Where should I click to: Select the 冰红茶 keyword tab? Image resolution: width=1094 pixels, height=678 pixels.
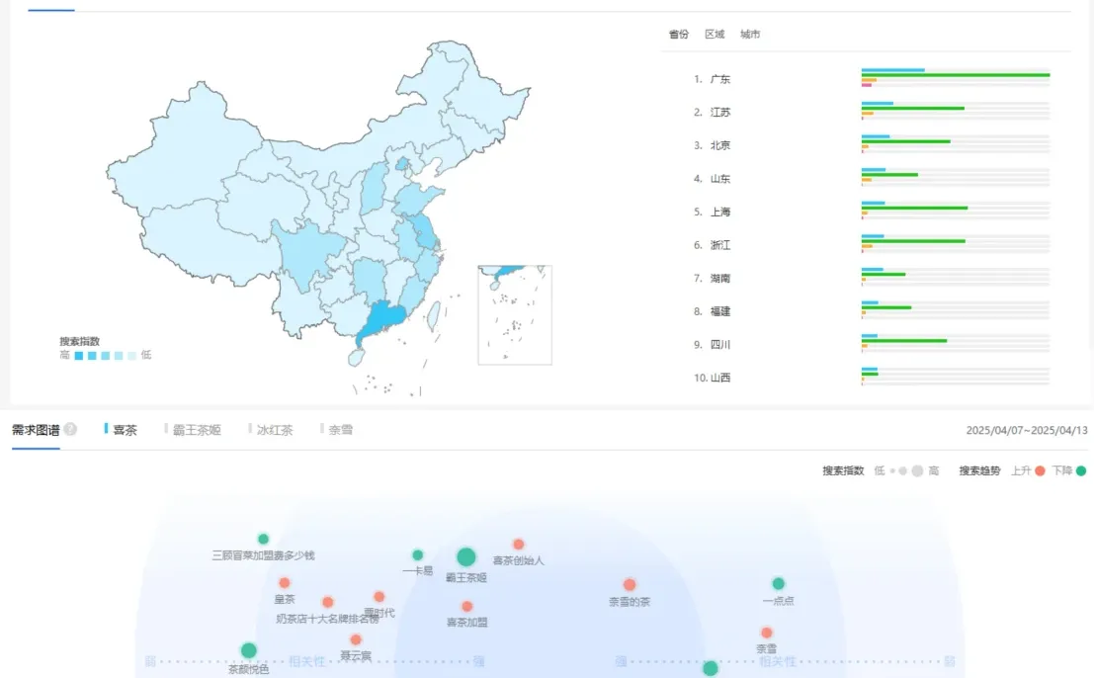pos(271,430)
